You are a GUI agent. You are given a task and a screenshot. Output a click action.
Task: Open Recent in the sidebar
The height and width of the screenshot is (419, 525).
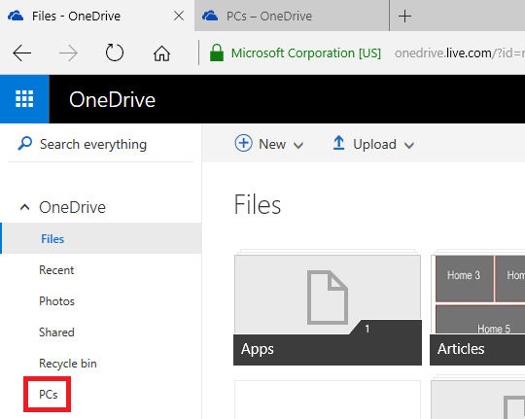56,270
